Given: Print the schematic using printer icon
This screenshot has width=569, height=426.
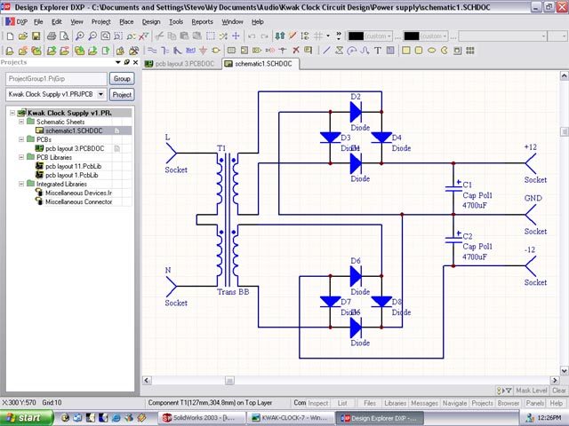Looking at the screenshot, I should (x=52, y=35).
